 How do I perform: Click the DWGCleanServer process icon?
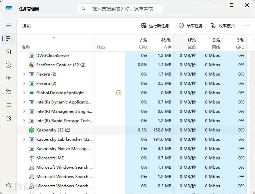(32, 56)
